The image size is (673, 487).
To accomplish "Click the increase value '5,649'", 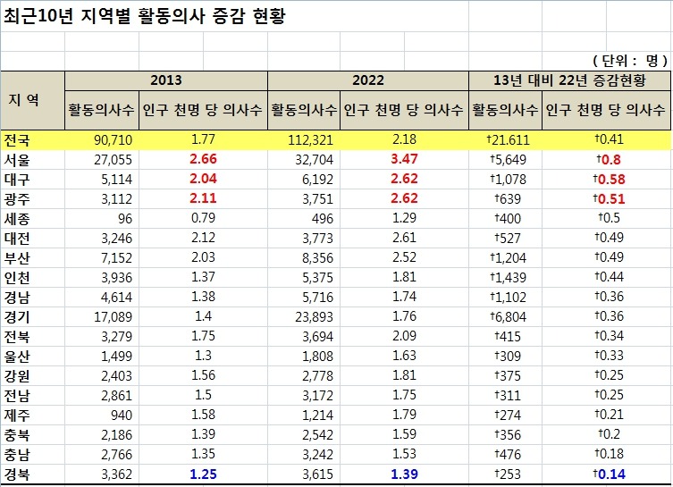I will pos(509,160).
